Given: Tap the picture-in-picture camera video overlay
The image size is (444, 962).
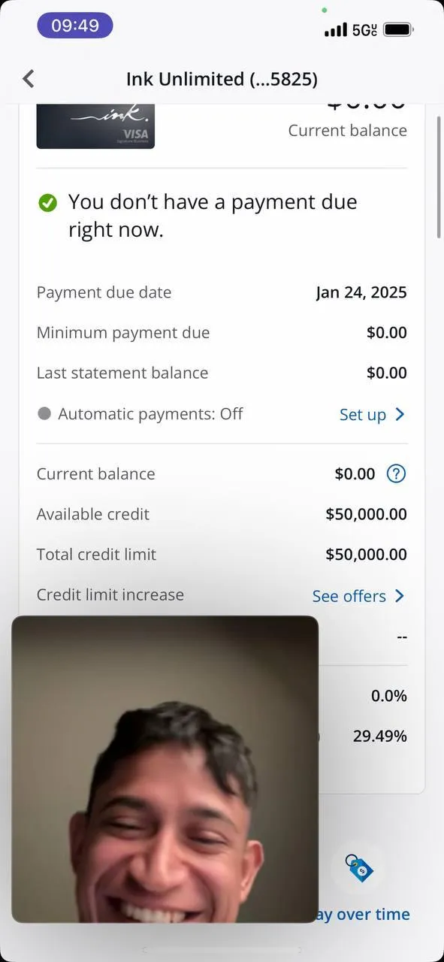Looking at the screenshot, I should pos(165,769).
